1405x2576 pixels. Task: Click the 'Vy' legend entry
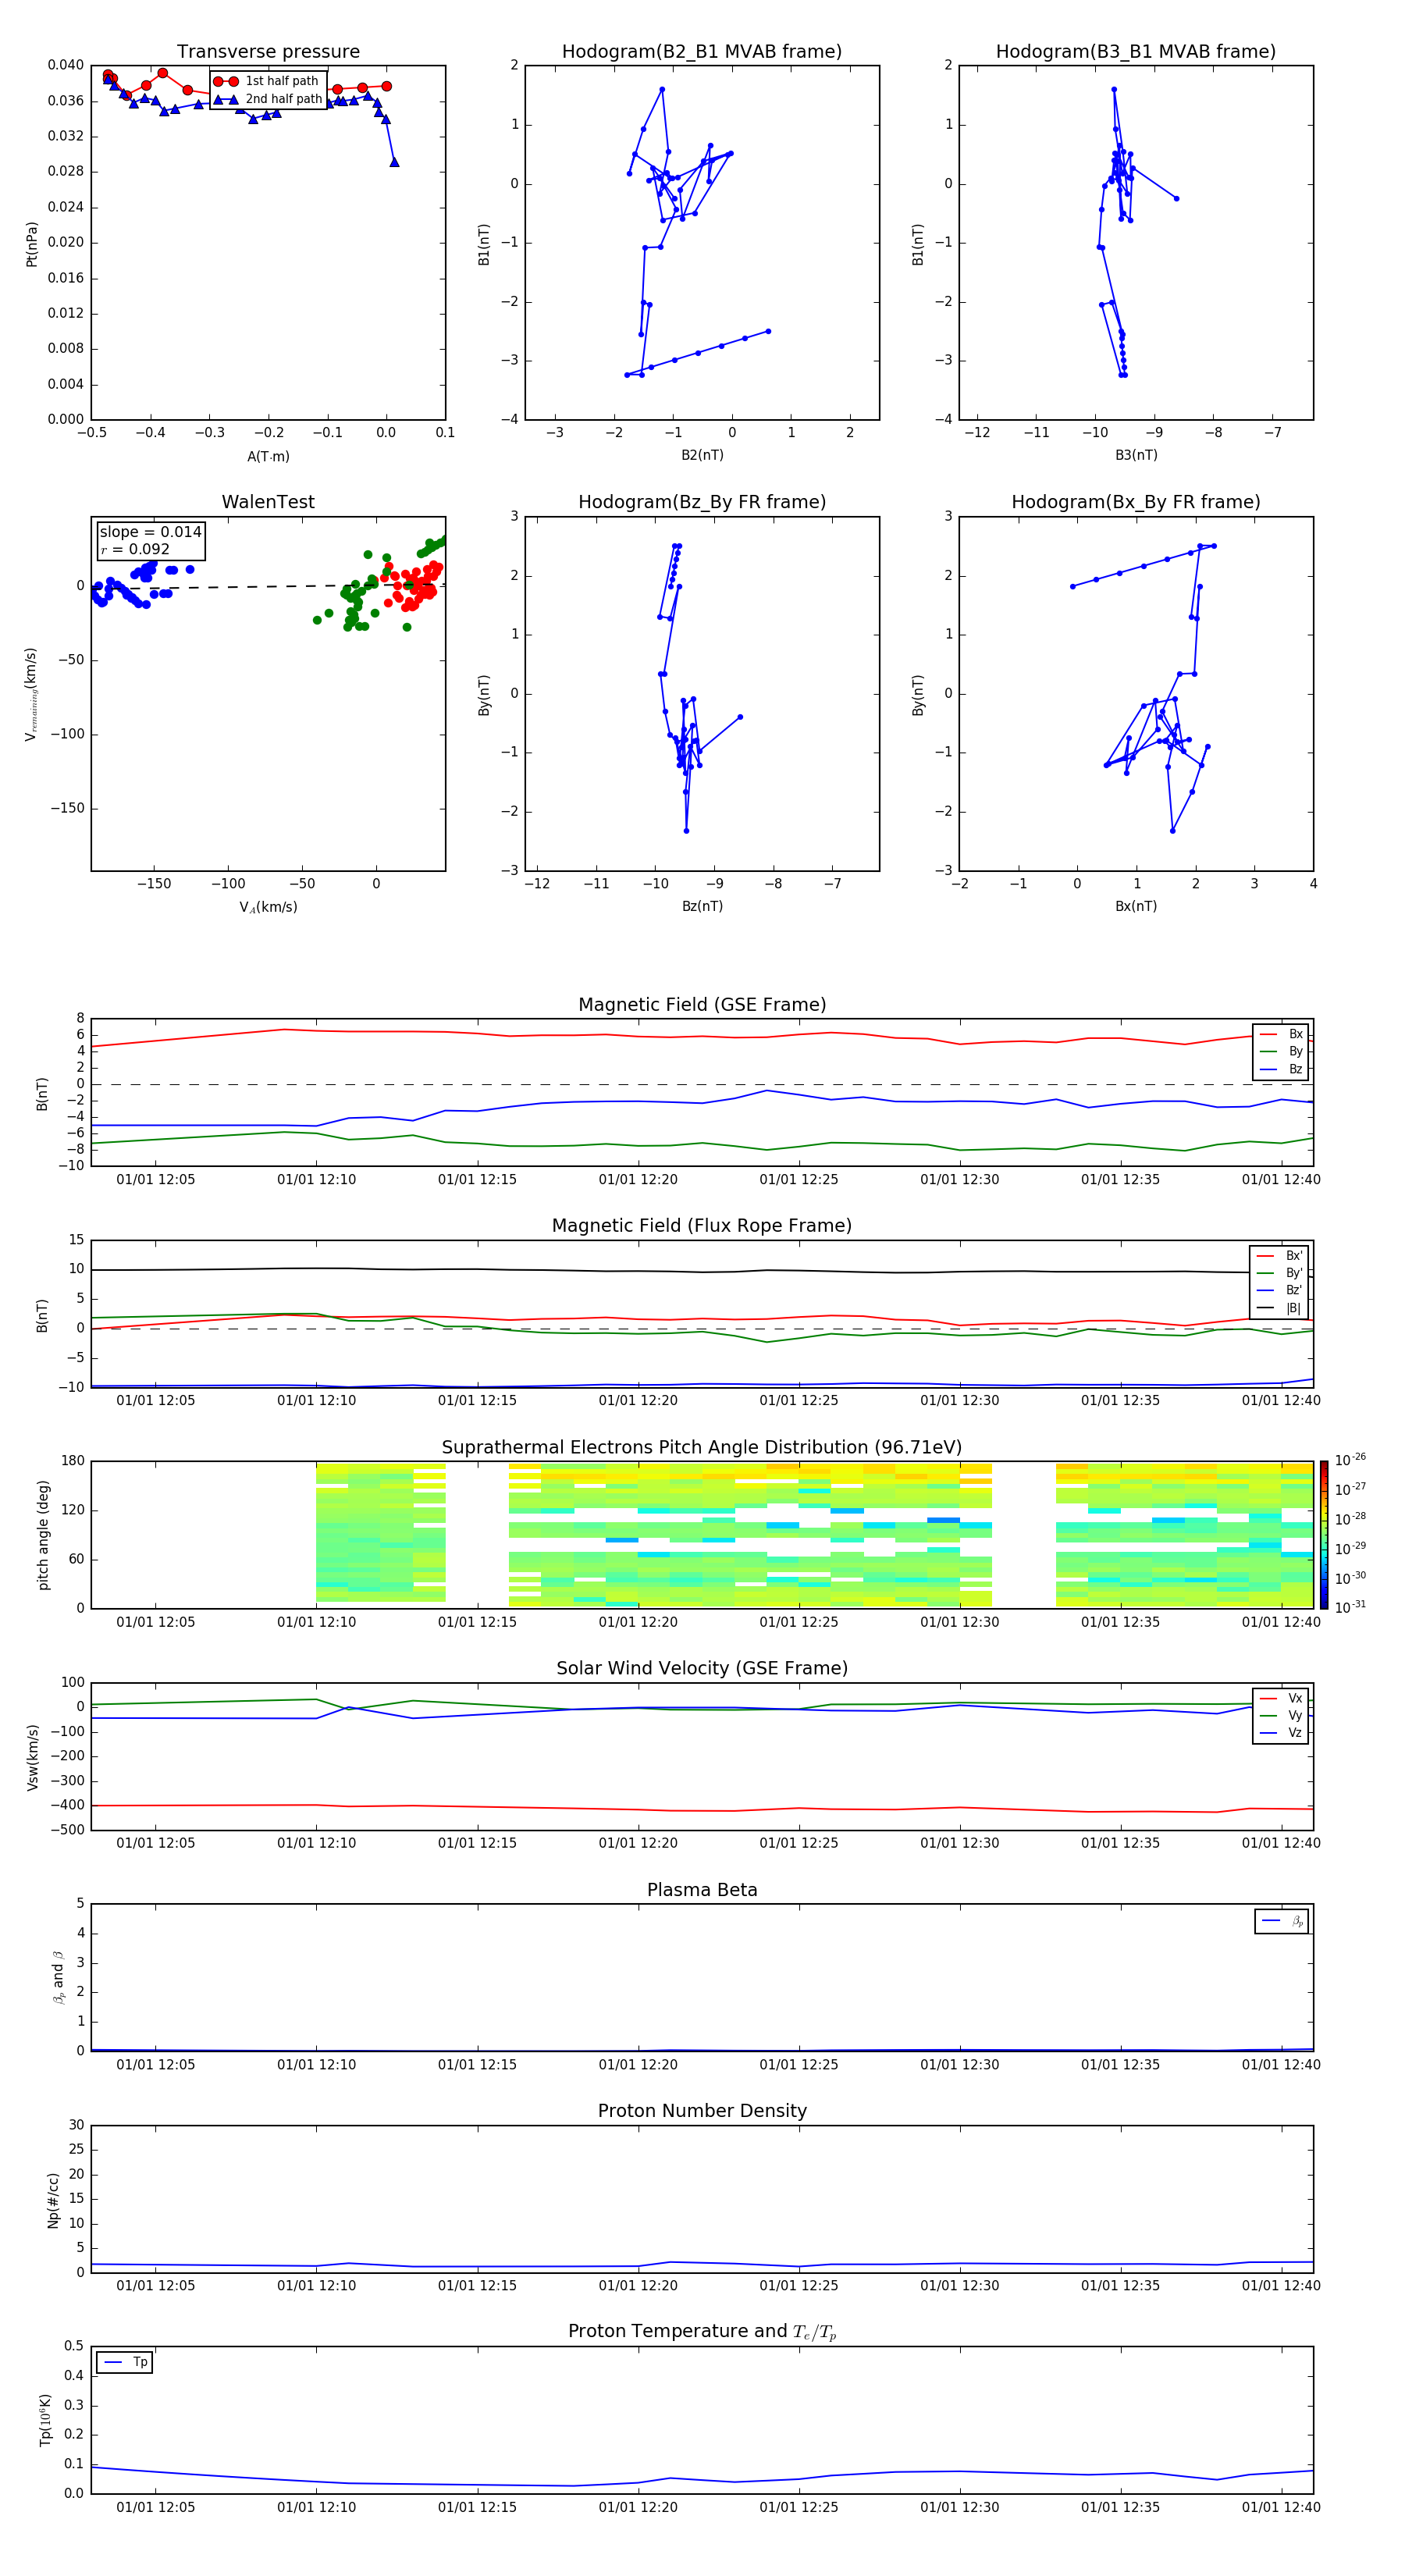1281,1716
